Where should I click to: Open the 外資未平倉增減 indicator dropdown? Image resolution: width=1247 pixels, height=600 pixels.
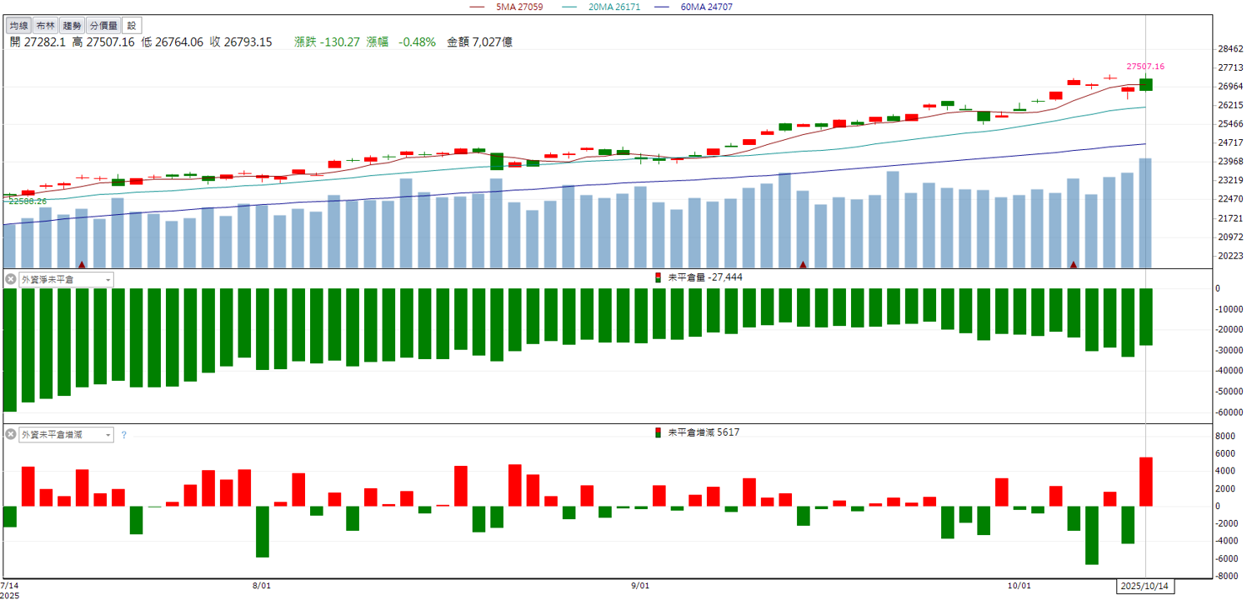point(67,434)
